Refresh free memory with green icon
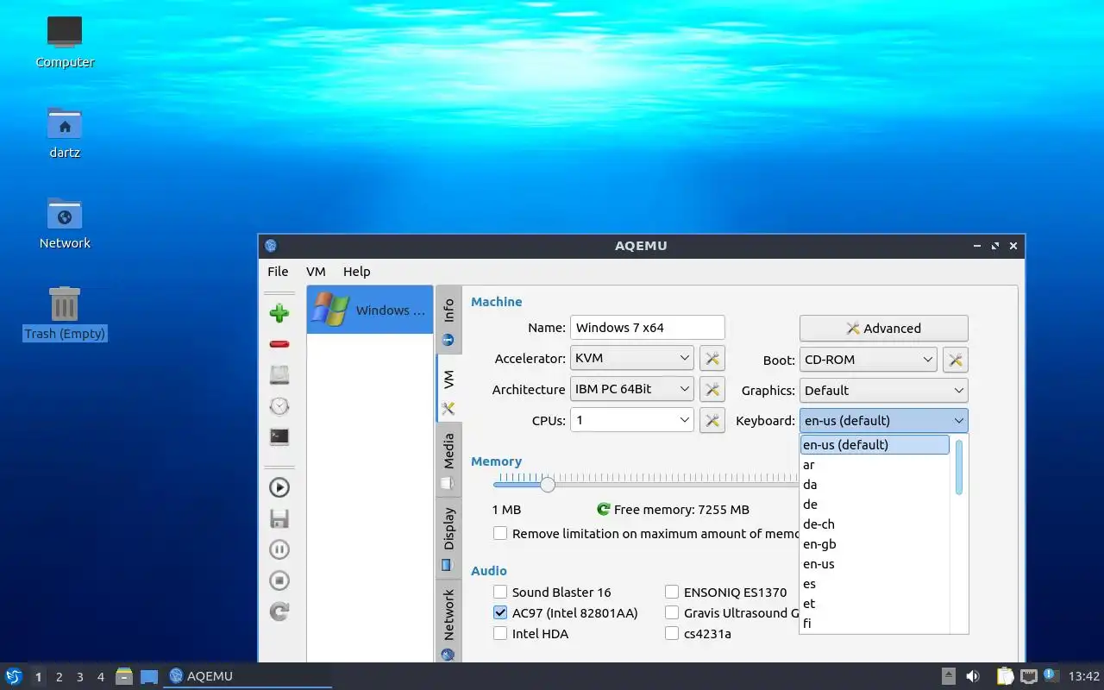This screenshot has width=1104, height=690. [604, 510]
